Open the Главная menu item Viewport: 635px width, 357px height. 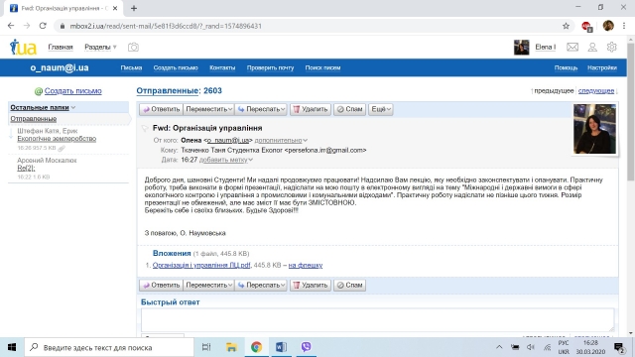[x=61, y=47]
